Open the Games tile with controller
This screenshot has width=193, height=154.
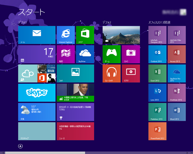pyautogui.click(x=112, y=54)
